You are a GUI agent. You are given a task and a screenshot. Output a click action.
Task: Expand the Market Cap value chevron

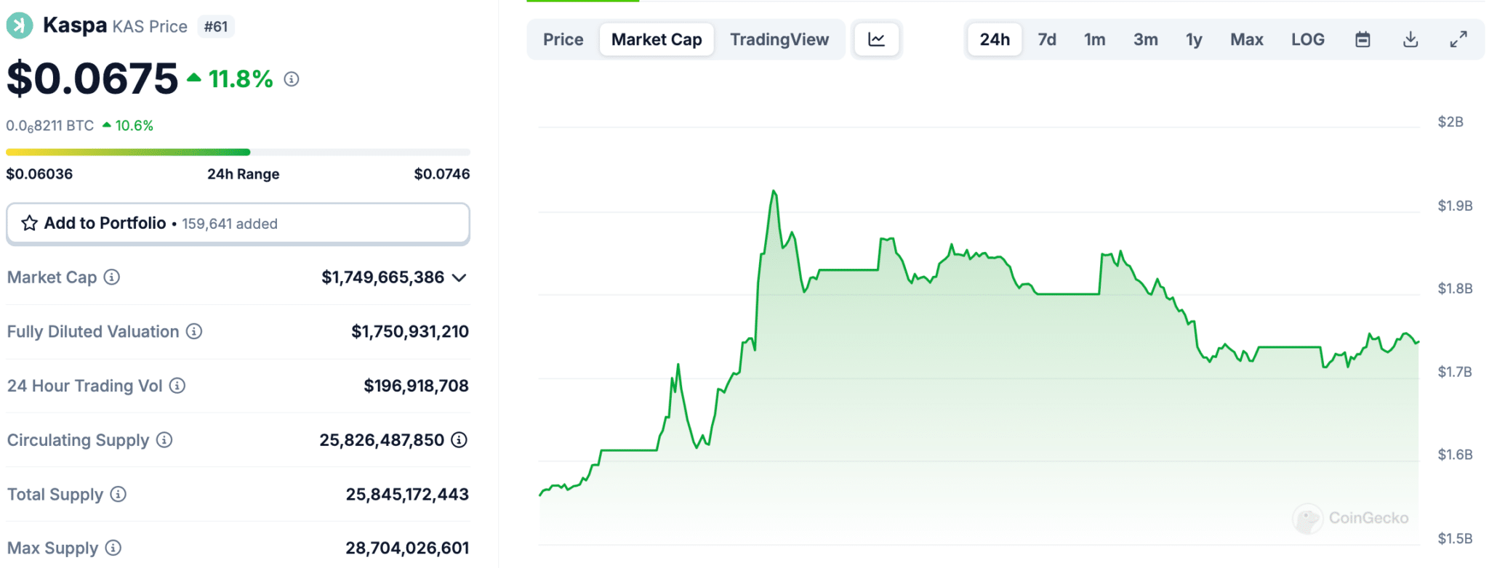point(459,277)
